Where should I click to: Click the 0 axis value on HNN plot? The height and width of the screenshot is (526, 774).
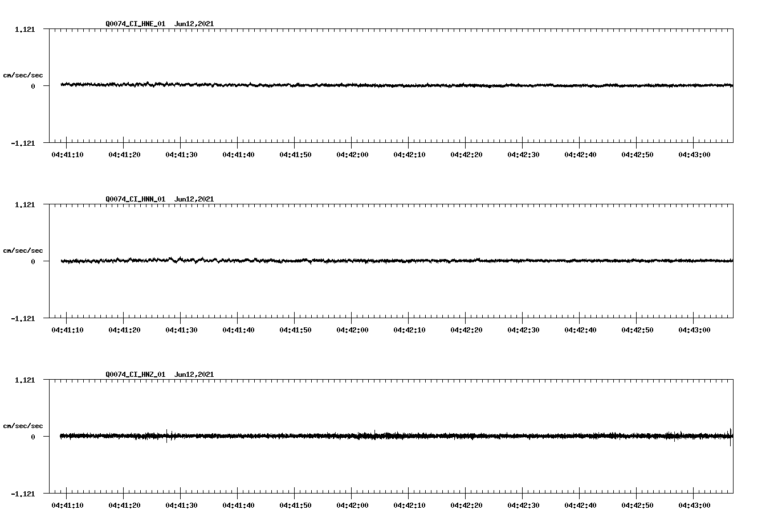tap(33, 261)
